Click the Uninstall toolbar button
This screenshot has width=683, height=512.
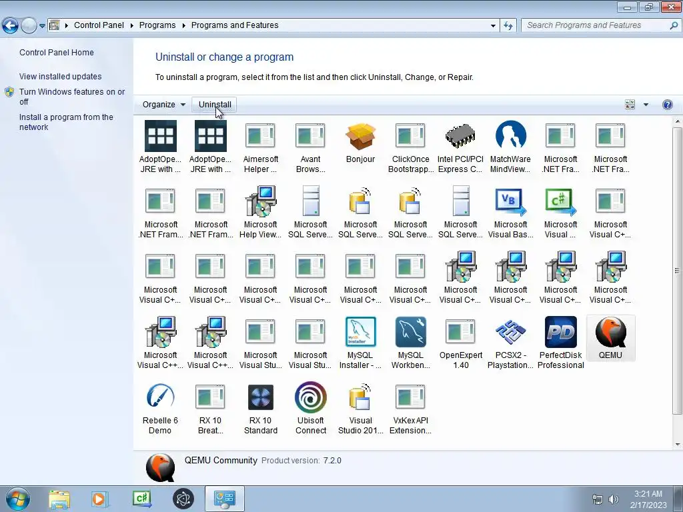coord(215,105)
